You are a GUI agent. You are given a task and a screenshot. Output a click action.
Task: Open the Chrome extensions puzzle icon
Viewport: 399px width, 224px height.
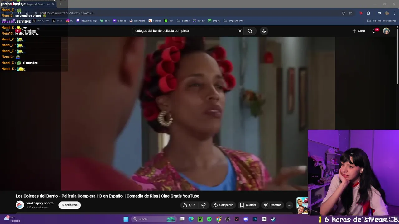click(x=368, y=13)
